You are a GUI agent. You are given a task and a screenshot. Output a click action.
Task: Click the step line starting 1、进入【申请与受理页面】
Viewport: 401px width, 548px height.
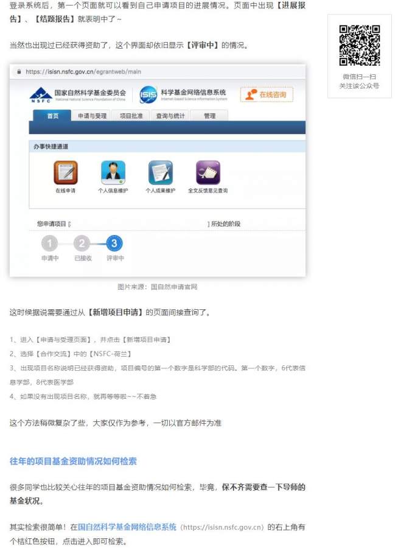point(90,339)
